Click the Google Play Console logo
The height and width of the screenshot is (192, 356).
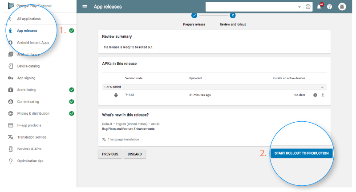coord(12,6)
